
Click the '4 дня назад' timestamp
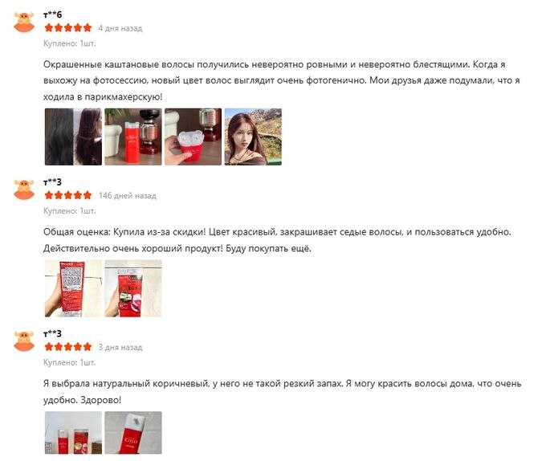[120, 28]
